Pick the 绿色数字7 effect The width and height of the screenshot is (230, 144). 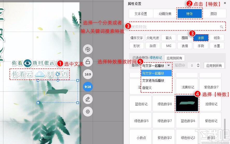(163, 120)
